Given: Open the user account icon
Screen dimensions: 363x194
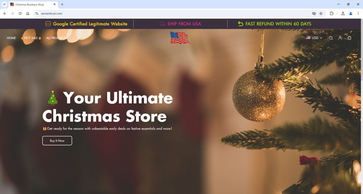Looking at the screenshot, I should 340,38.
